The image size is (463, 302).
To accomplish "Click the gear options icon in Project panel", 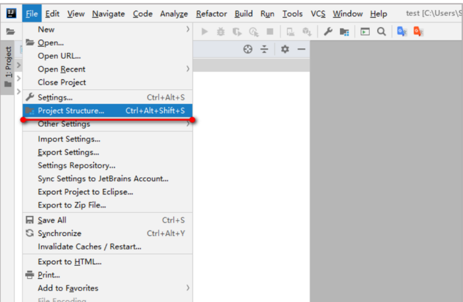I will click(285, 49).
